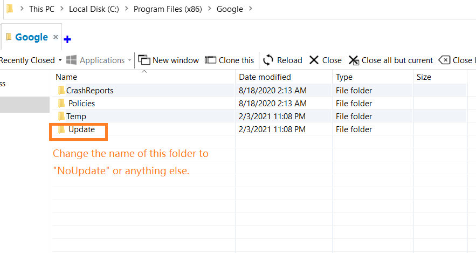Viewport: 476px width, 253px height.
Task: Expand the chevron after This PC
Action: click(x=61, y=9)
